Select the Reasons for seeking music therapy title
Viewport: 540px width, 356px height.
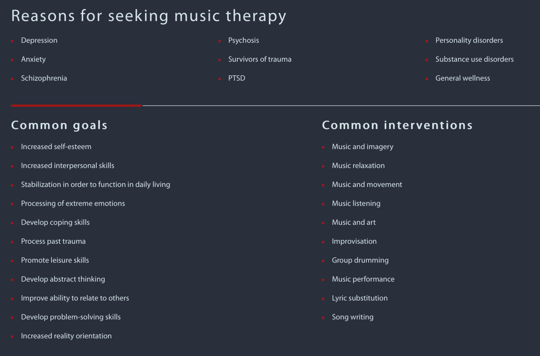(x=149, y=16)
